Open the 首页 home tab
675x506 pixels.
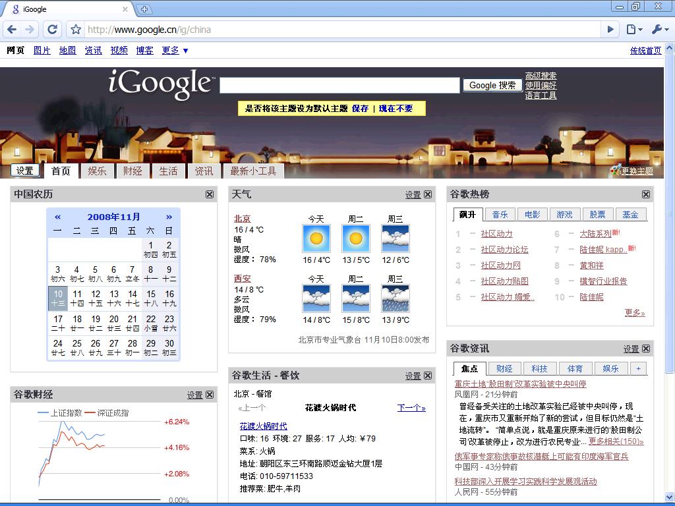pos(61,171)
